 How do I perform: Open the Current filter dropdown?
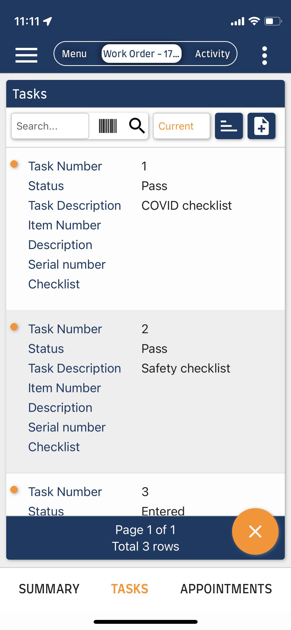pyautogui.click(x=181, y=126)
